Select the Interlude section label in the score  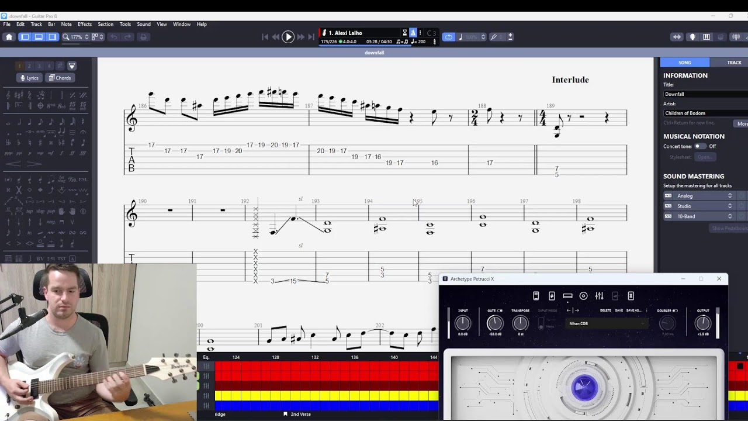[x=570, y=80]
